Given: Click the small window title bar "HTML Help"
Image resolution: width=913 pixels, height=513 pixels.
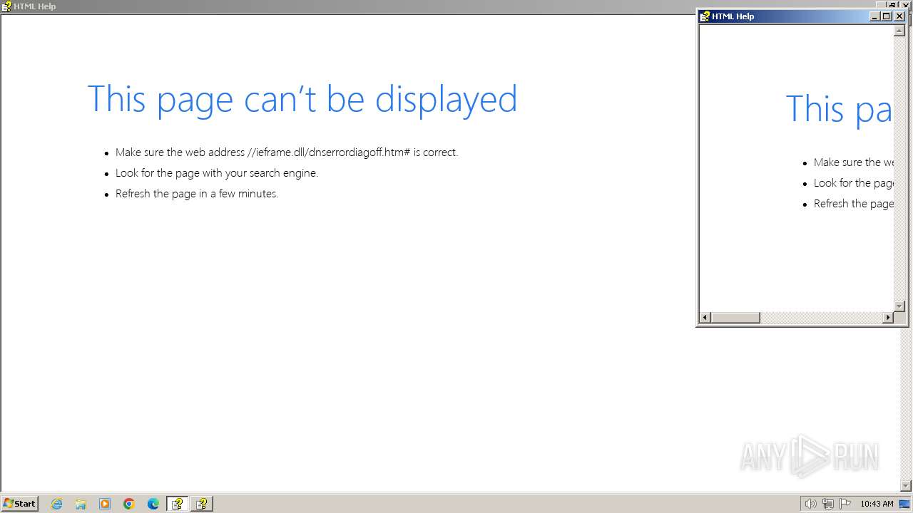Looking at the screenshot, I should pyautogui.click(x=733, y=16).
